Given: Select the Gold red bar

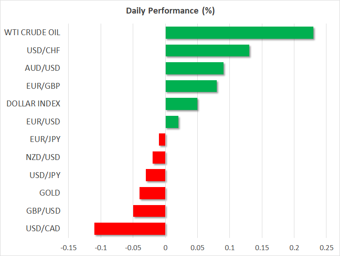Looking at the screenshot, I should [x=153, y=193].
